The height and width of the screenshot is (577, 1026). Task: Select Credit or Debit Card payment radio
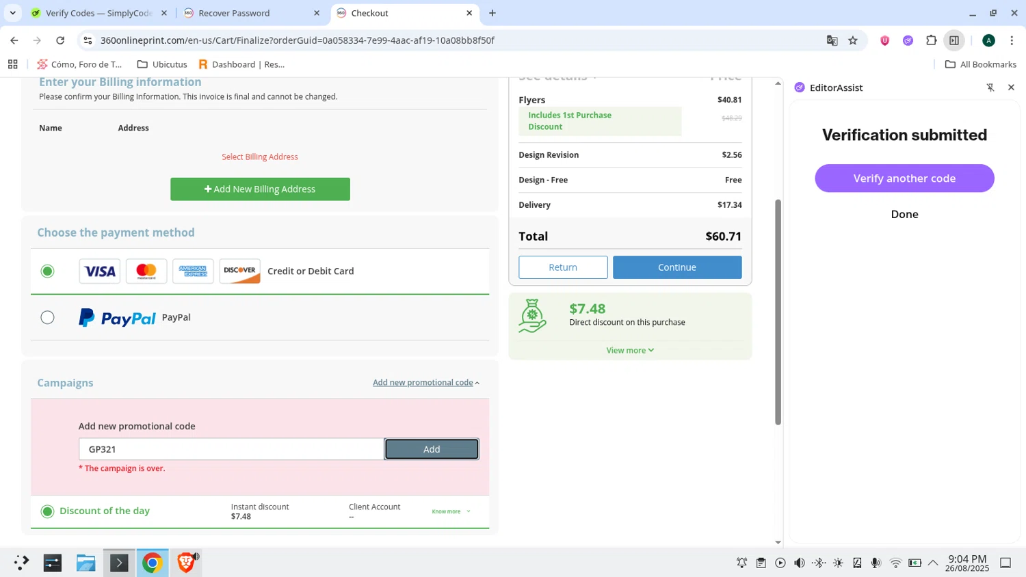point(47,271)
